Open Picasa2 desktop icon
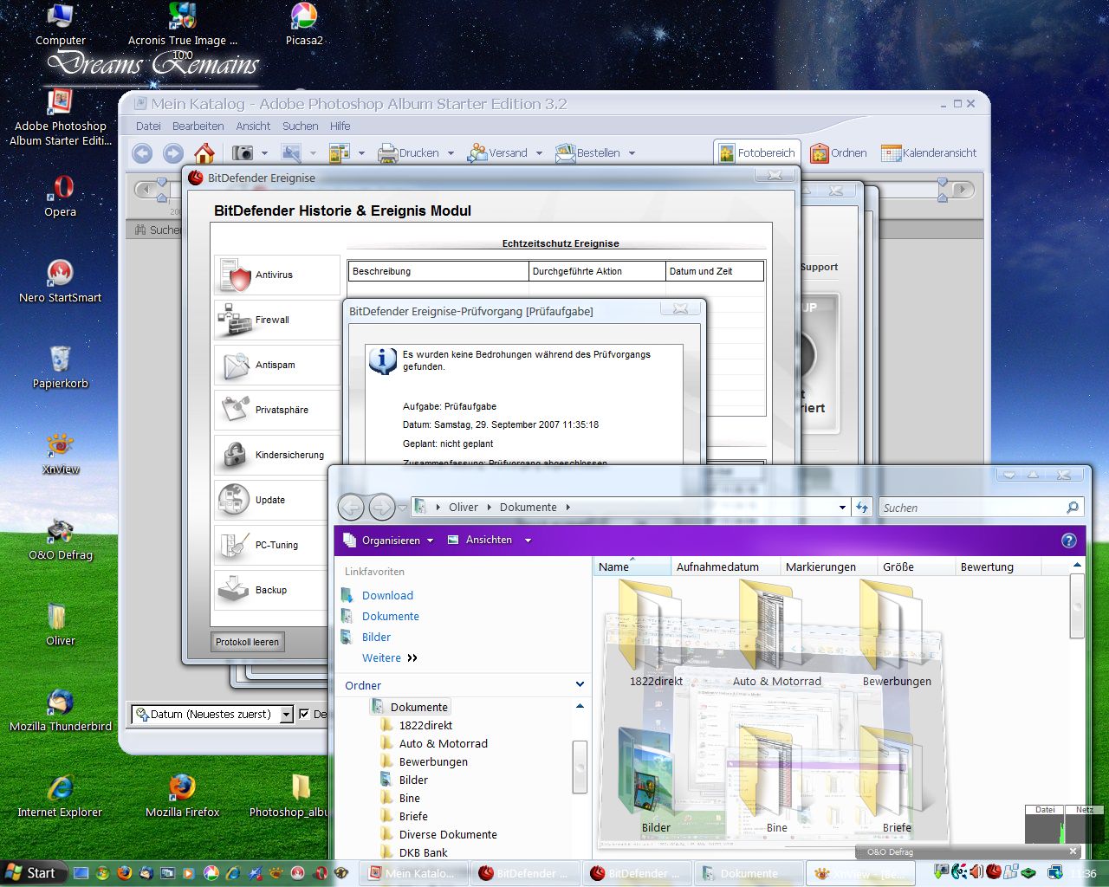Viewport: 1109px width, 887px height. tap(304, 24)
